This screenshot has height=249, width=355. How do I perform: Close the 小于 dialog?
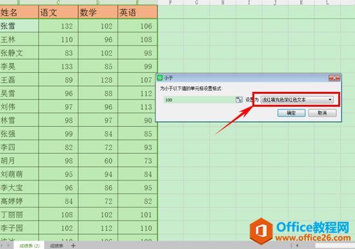click(334, 78)
